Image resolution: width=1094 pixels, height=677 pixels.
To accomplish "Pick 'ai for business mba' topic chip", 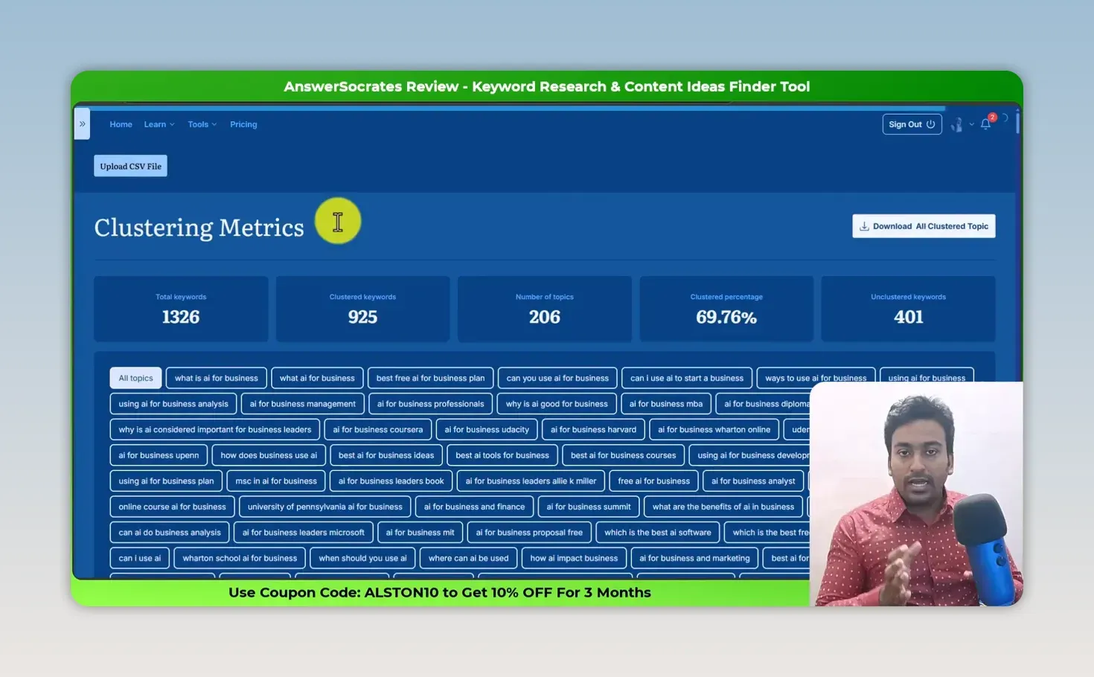I will click(666, 404).
